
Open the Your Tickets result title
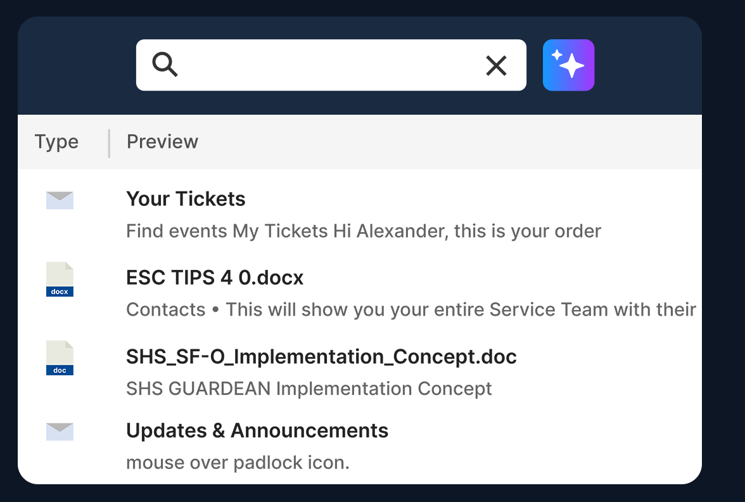(x=186, y=199)
